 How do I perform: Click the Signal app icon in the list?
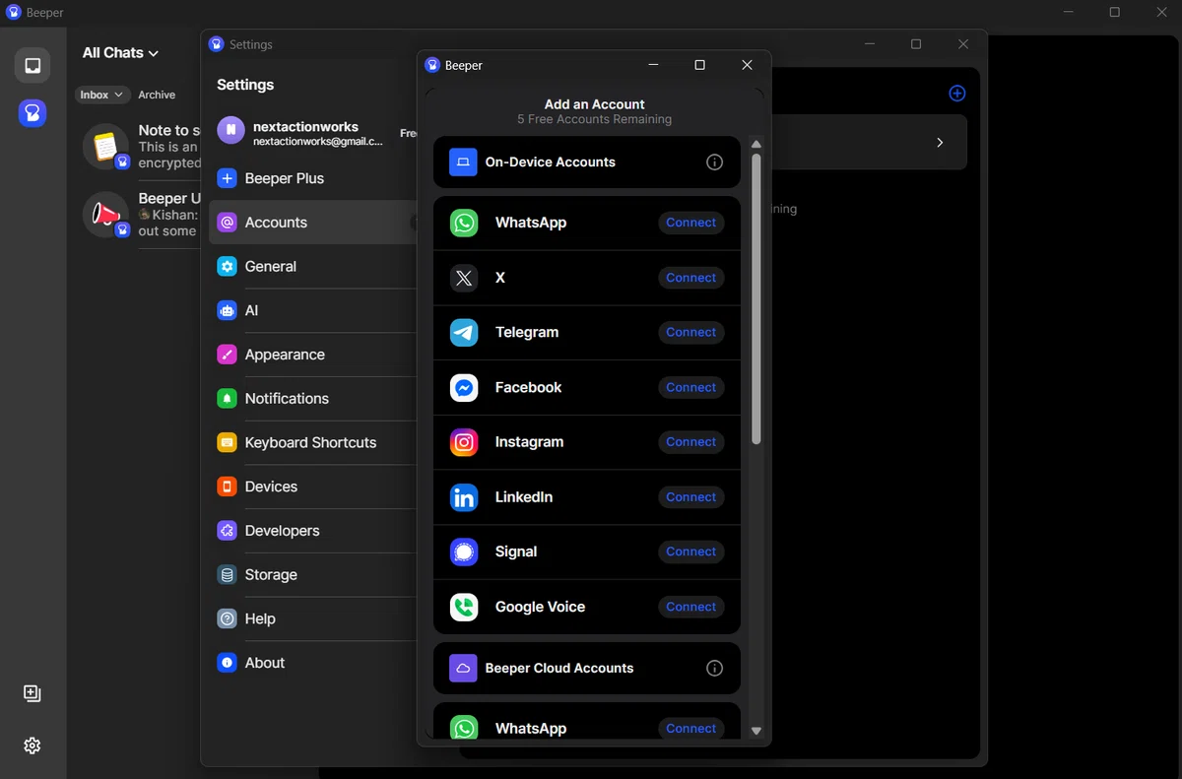tap(464, 552)
